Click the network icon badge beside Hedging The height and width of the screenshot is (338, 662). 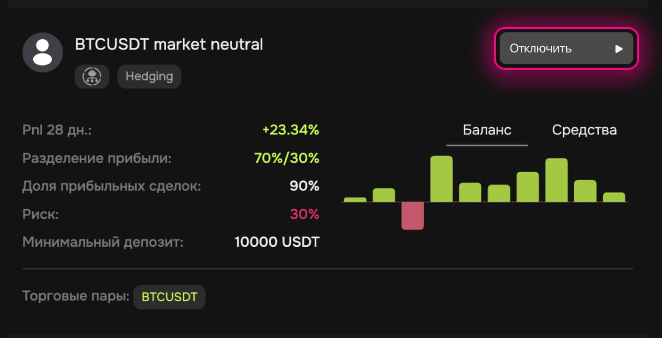92,77
